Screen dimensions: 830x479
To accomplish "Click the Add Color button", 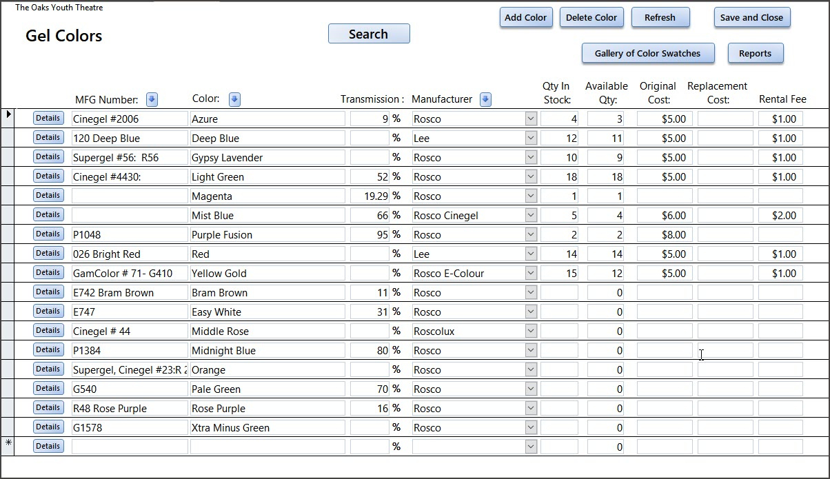I will point(526,17).
